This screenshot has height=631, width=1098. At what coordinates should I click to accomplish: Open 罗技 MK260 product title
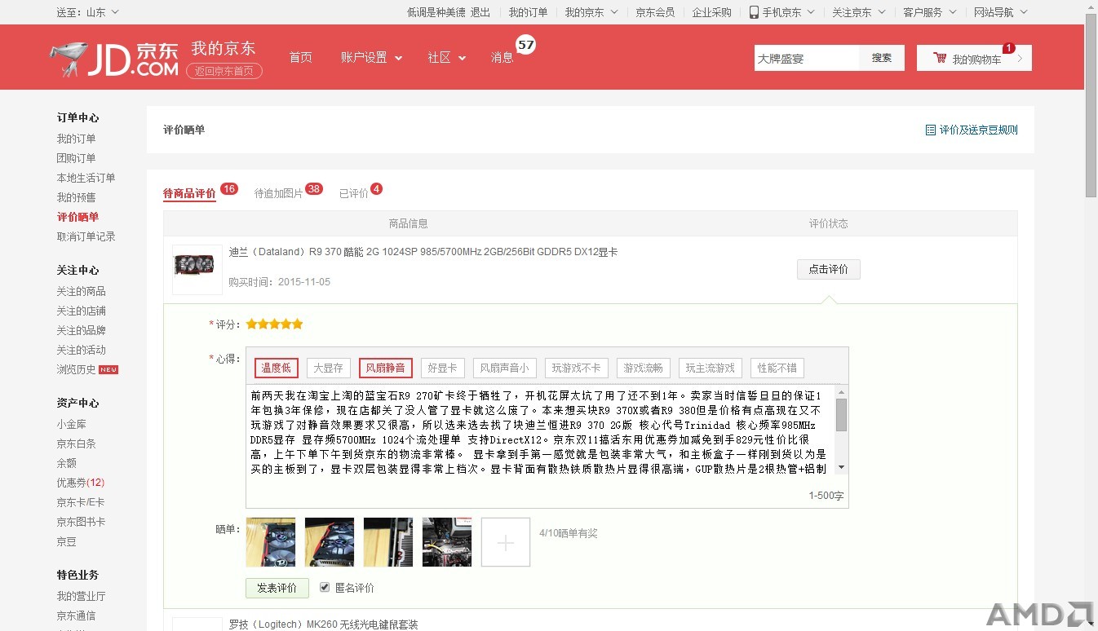tap(323, 624)
